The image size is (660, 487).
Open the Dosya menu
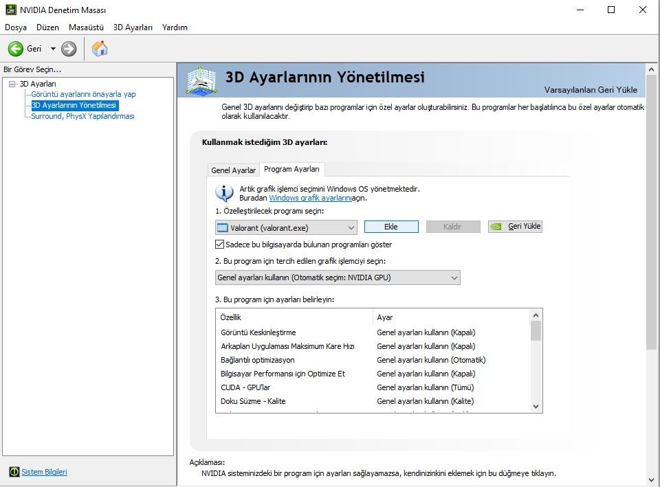click(x=16, y=27)
